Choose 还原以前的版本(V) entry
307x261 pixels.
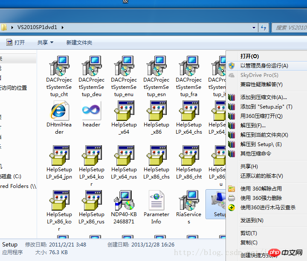[261, 176]
